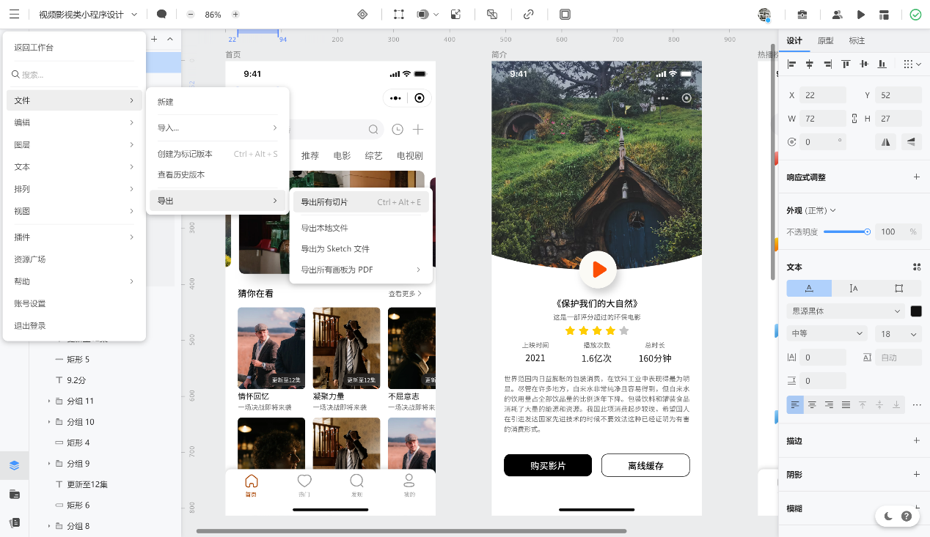Add a shadow with 阴影 plus button
Viewport: 930px width, 537px height.
tap(916, 475)
